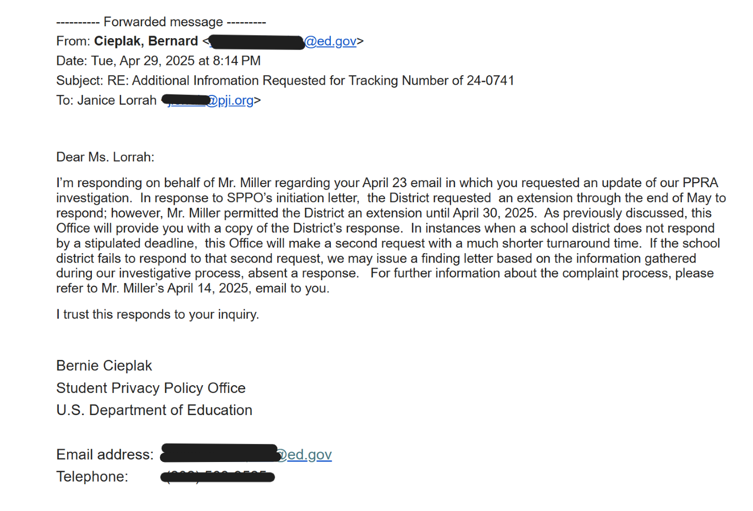Click the Forwarded message header line

(x=161, y=22)
